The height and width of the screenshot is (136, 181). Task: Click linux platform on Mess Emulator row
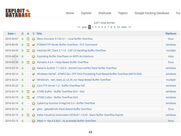[x=171, y=39]
